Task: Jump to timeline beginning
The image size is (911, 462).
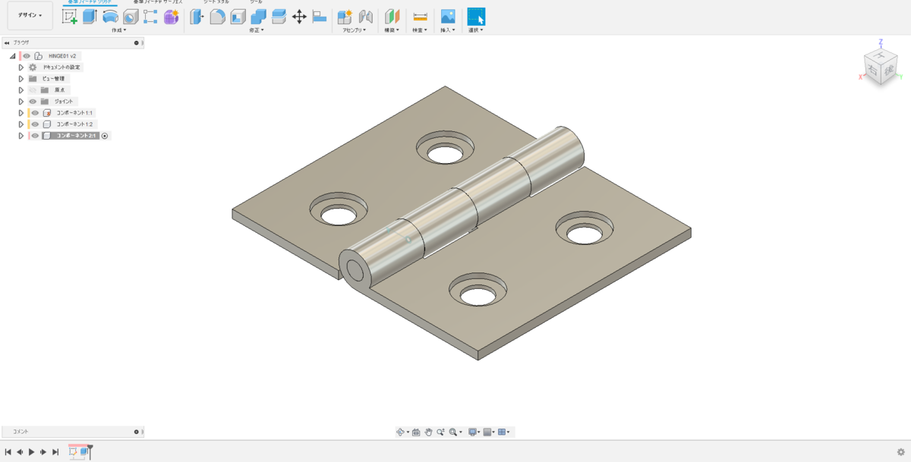Action: [8, 452]
